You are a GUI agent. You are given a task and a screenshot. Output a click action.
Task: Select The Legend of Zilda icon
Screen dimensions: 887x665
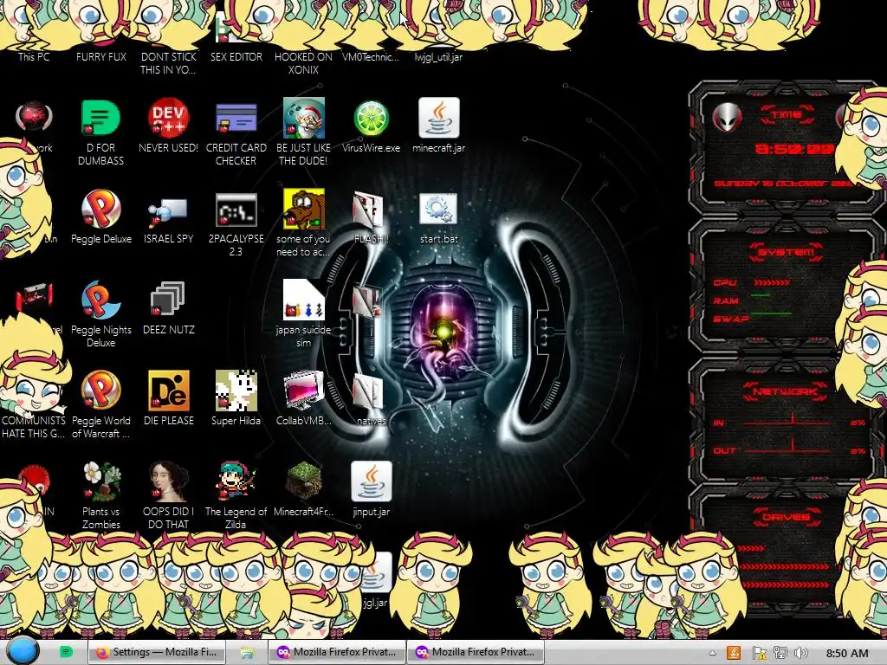236,481
